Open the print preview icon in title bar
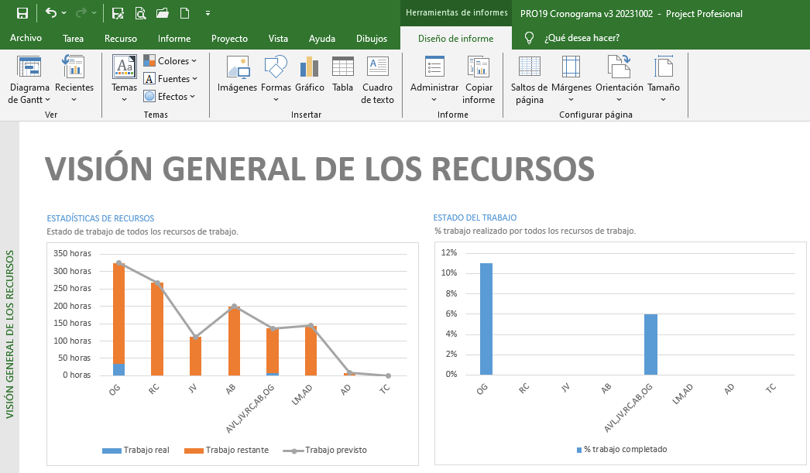 click(140, 13)
